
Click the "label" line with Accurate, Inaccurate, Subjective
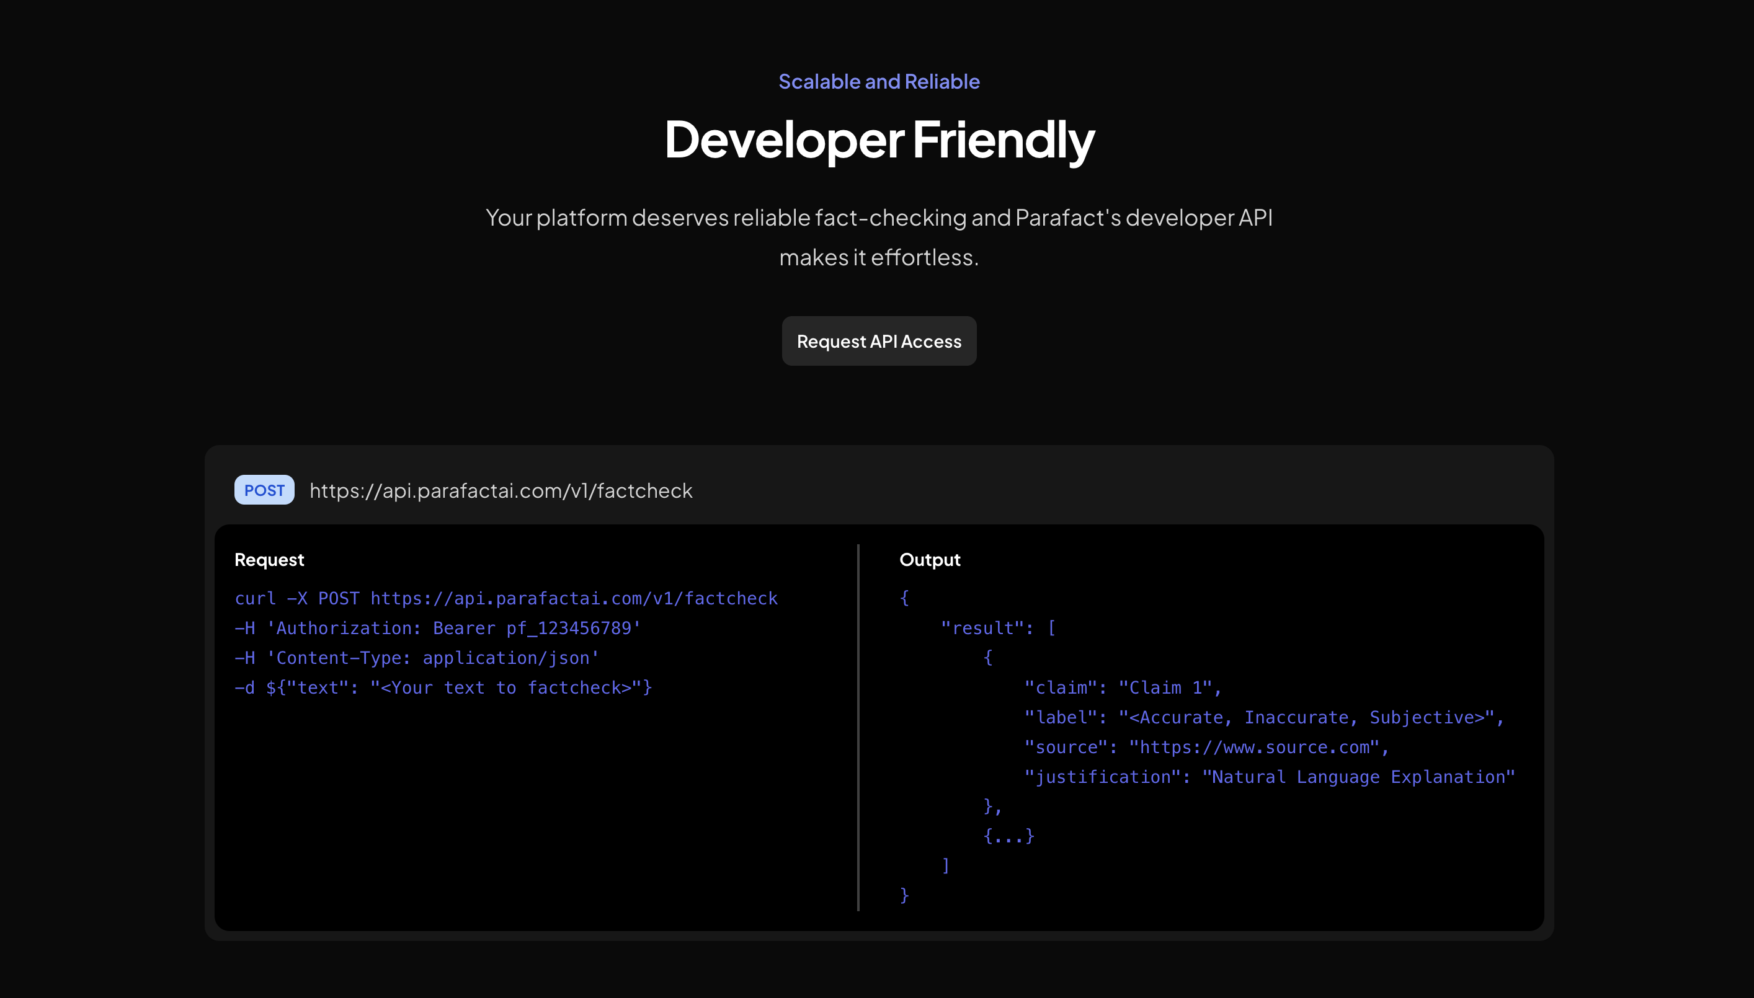pyautogui.click(x=1263, y=718)
